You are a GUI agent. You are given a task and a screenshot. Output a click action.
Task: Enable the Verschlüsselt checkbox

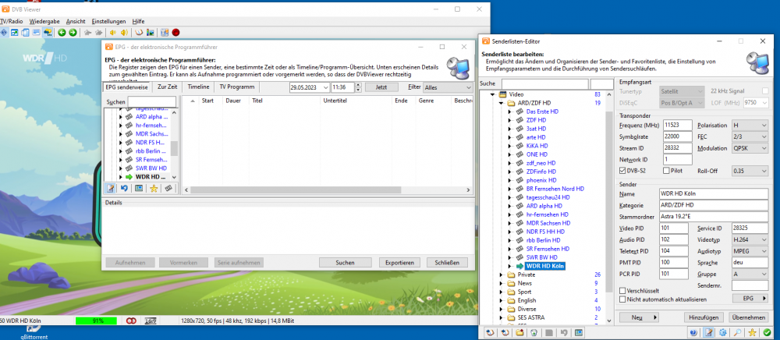click(x=622, y=290)
